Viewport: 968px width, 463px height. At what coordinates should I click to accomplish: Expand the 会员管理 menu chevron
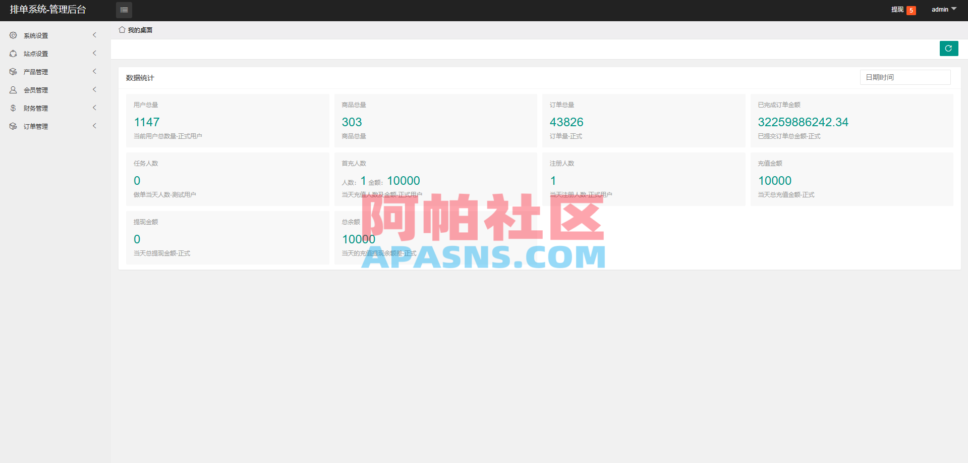(94, 89)
